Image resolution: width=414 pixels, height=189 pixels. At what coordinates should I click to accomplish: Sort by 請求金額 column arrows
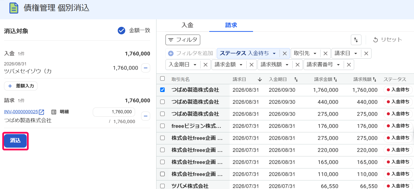(335, 79)
